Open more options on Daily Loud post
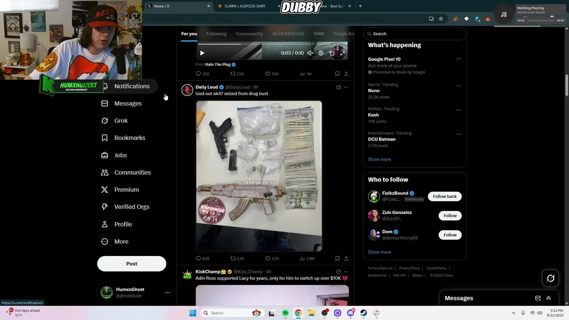Screen dimensions: 569x320 point(346,87)
